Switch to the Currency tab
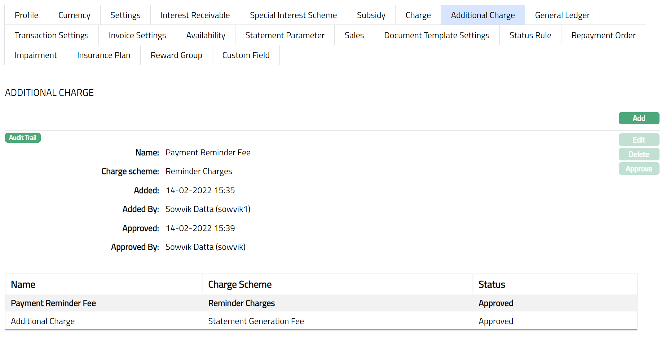The width and height of the screenshot is (666, 337). click(x=74, y=15)
